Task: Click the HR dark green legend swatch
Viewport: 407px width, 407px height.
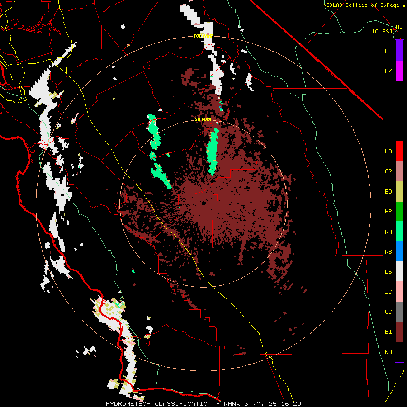Action: [399, 212]
